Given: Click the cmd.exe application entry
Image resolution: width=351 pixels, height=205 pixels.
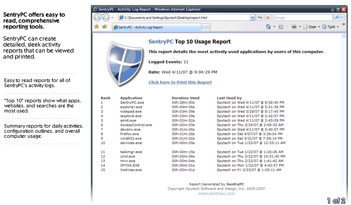Looking at the screenshot, I should (x=128, y=157).
